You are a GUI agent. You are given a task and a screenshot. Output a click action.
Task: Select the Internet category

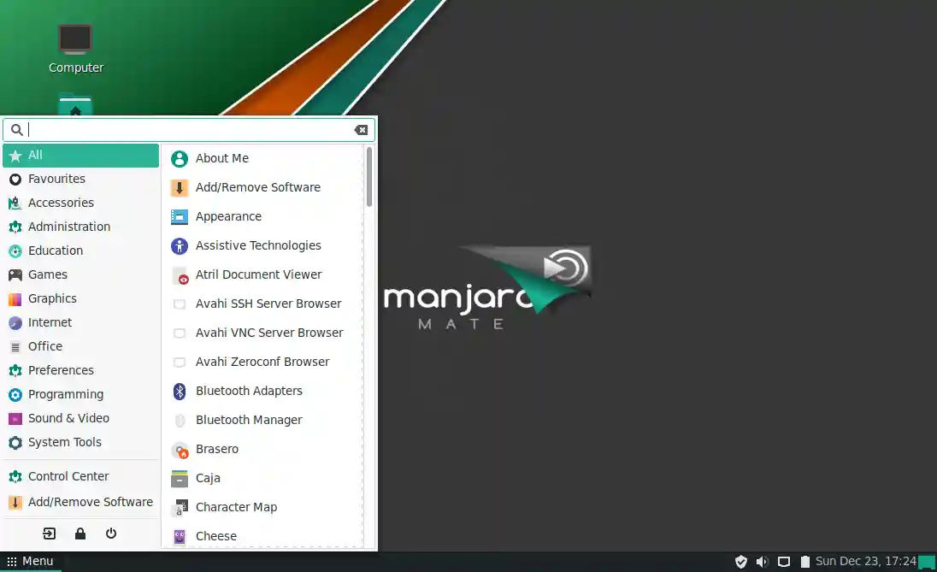tap(80, 322)
